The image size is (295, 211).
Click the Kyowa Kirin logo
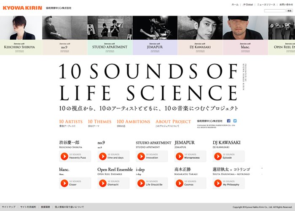pos(22,8)
